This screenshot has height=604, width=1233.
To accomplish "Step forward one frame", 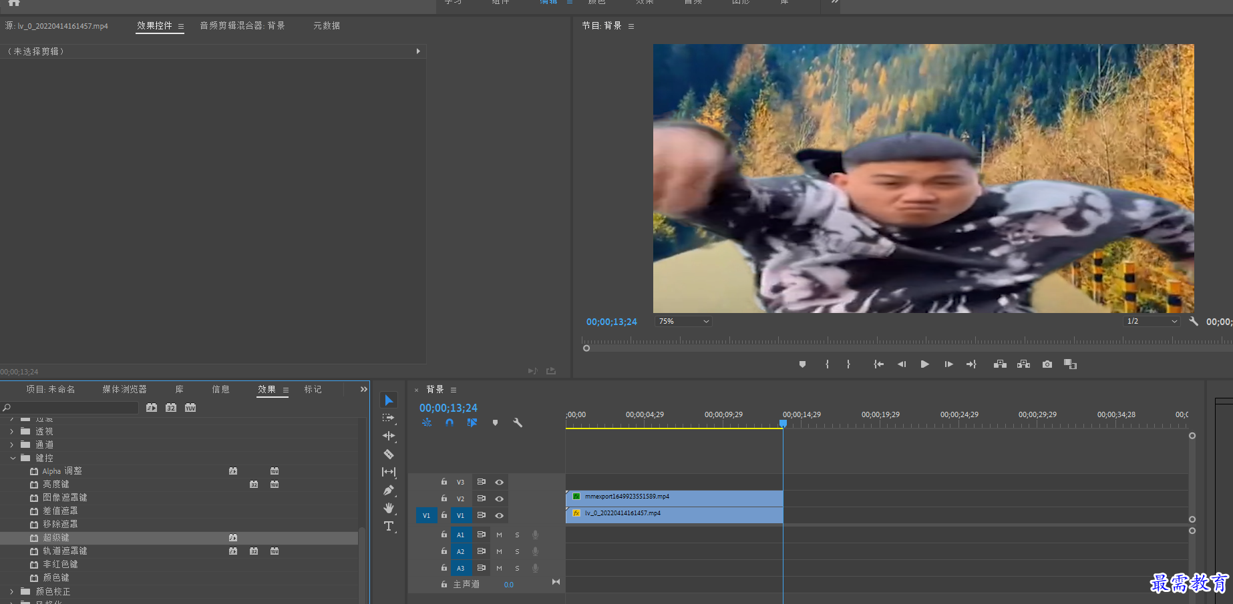I will coord(948,364).
